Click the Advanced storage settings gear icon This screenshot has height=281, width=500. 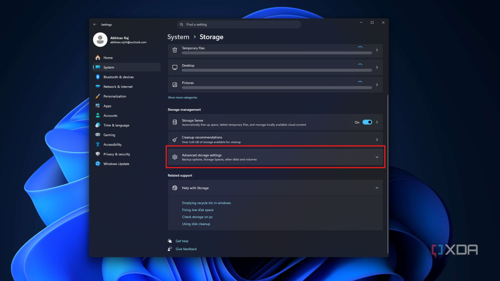pos(175,157)
